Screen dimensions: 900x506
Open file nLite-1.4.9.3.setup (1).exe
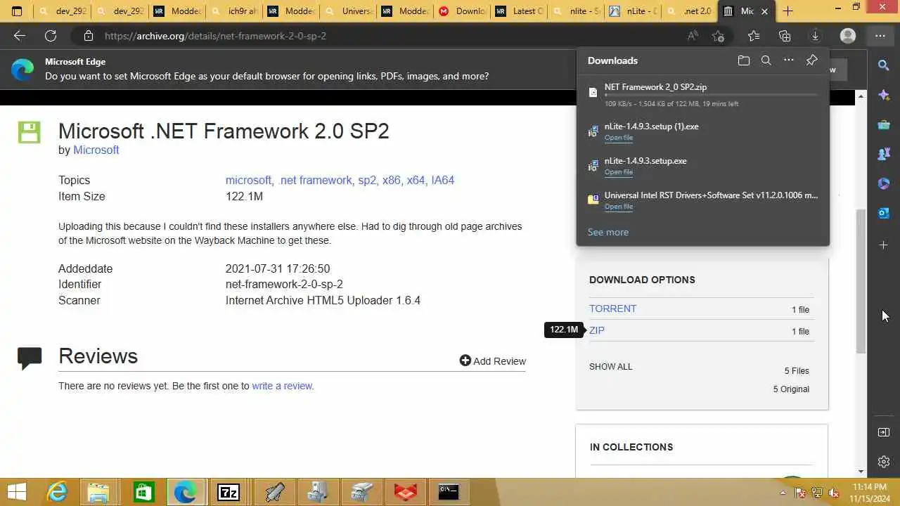click(x=619, y=138)
